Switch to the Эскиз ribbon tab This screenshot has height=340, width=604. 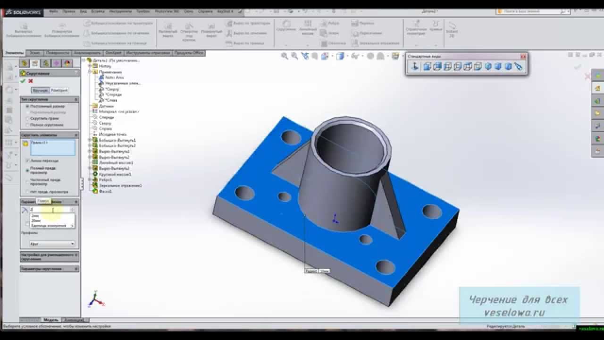(35, 53)
